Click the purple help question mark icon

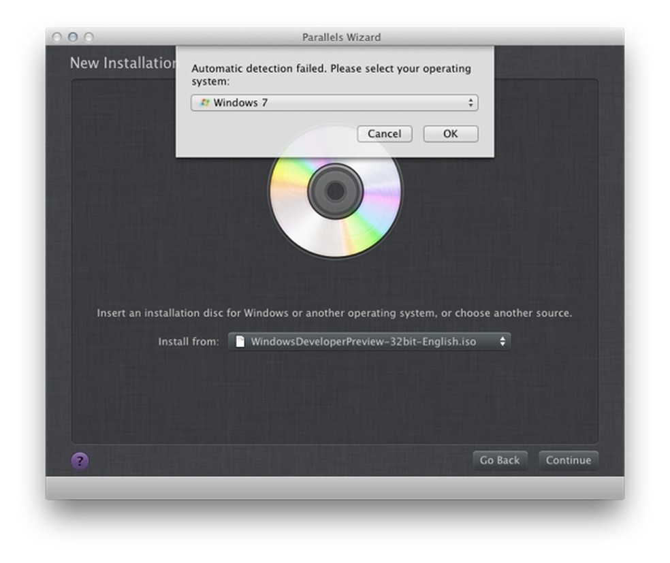(x=80, y=461)
